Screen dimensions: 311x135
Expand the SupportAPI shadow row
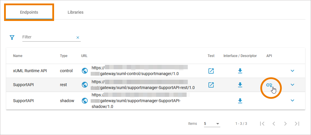coord(292,101)
